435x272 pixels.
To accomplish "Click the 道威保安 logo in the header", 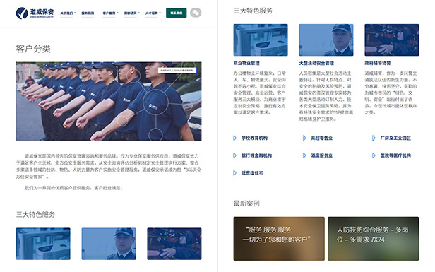I will [x=35, y=13].
